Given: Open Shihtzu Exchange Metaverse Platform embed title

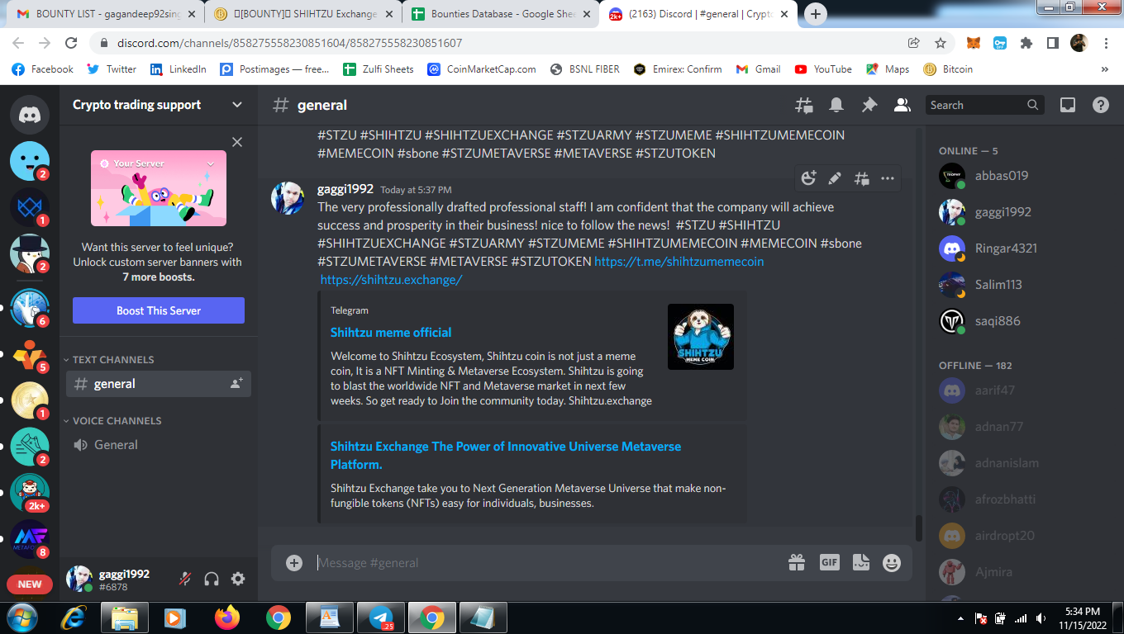Looking at the screenshot, I should (506, 456).
